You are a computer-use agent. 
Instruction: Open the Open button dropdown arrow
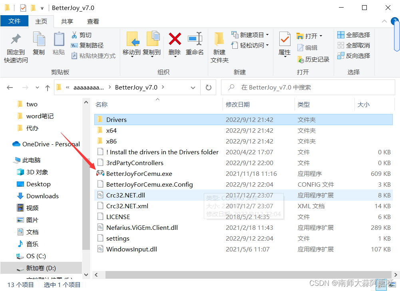320,36
